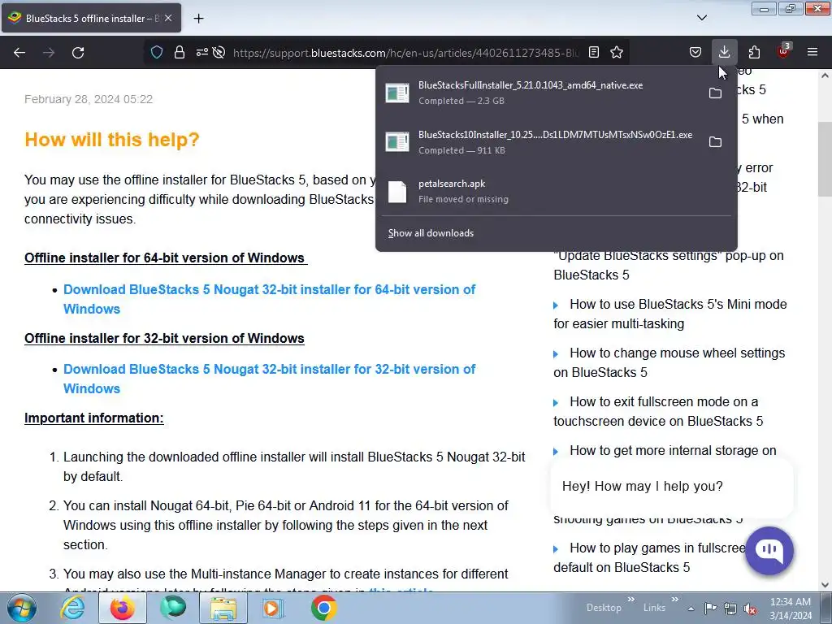Open Windows Explorer folder from taskbar
This screenshot has height=624, width=832.
click(223, 608)
